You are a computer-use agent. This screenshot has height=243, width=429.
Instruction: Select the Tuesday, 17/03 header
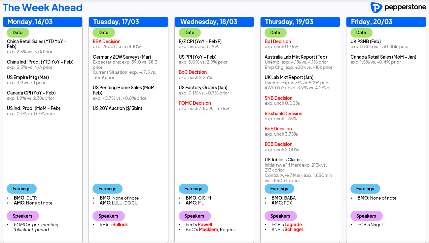(116, 22)
